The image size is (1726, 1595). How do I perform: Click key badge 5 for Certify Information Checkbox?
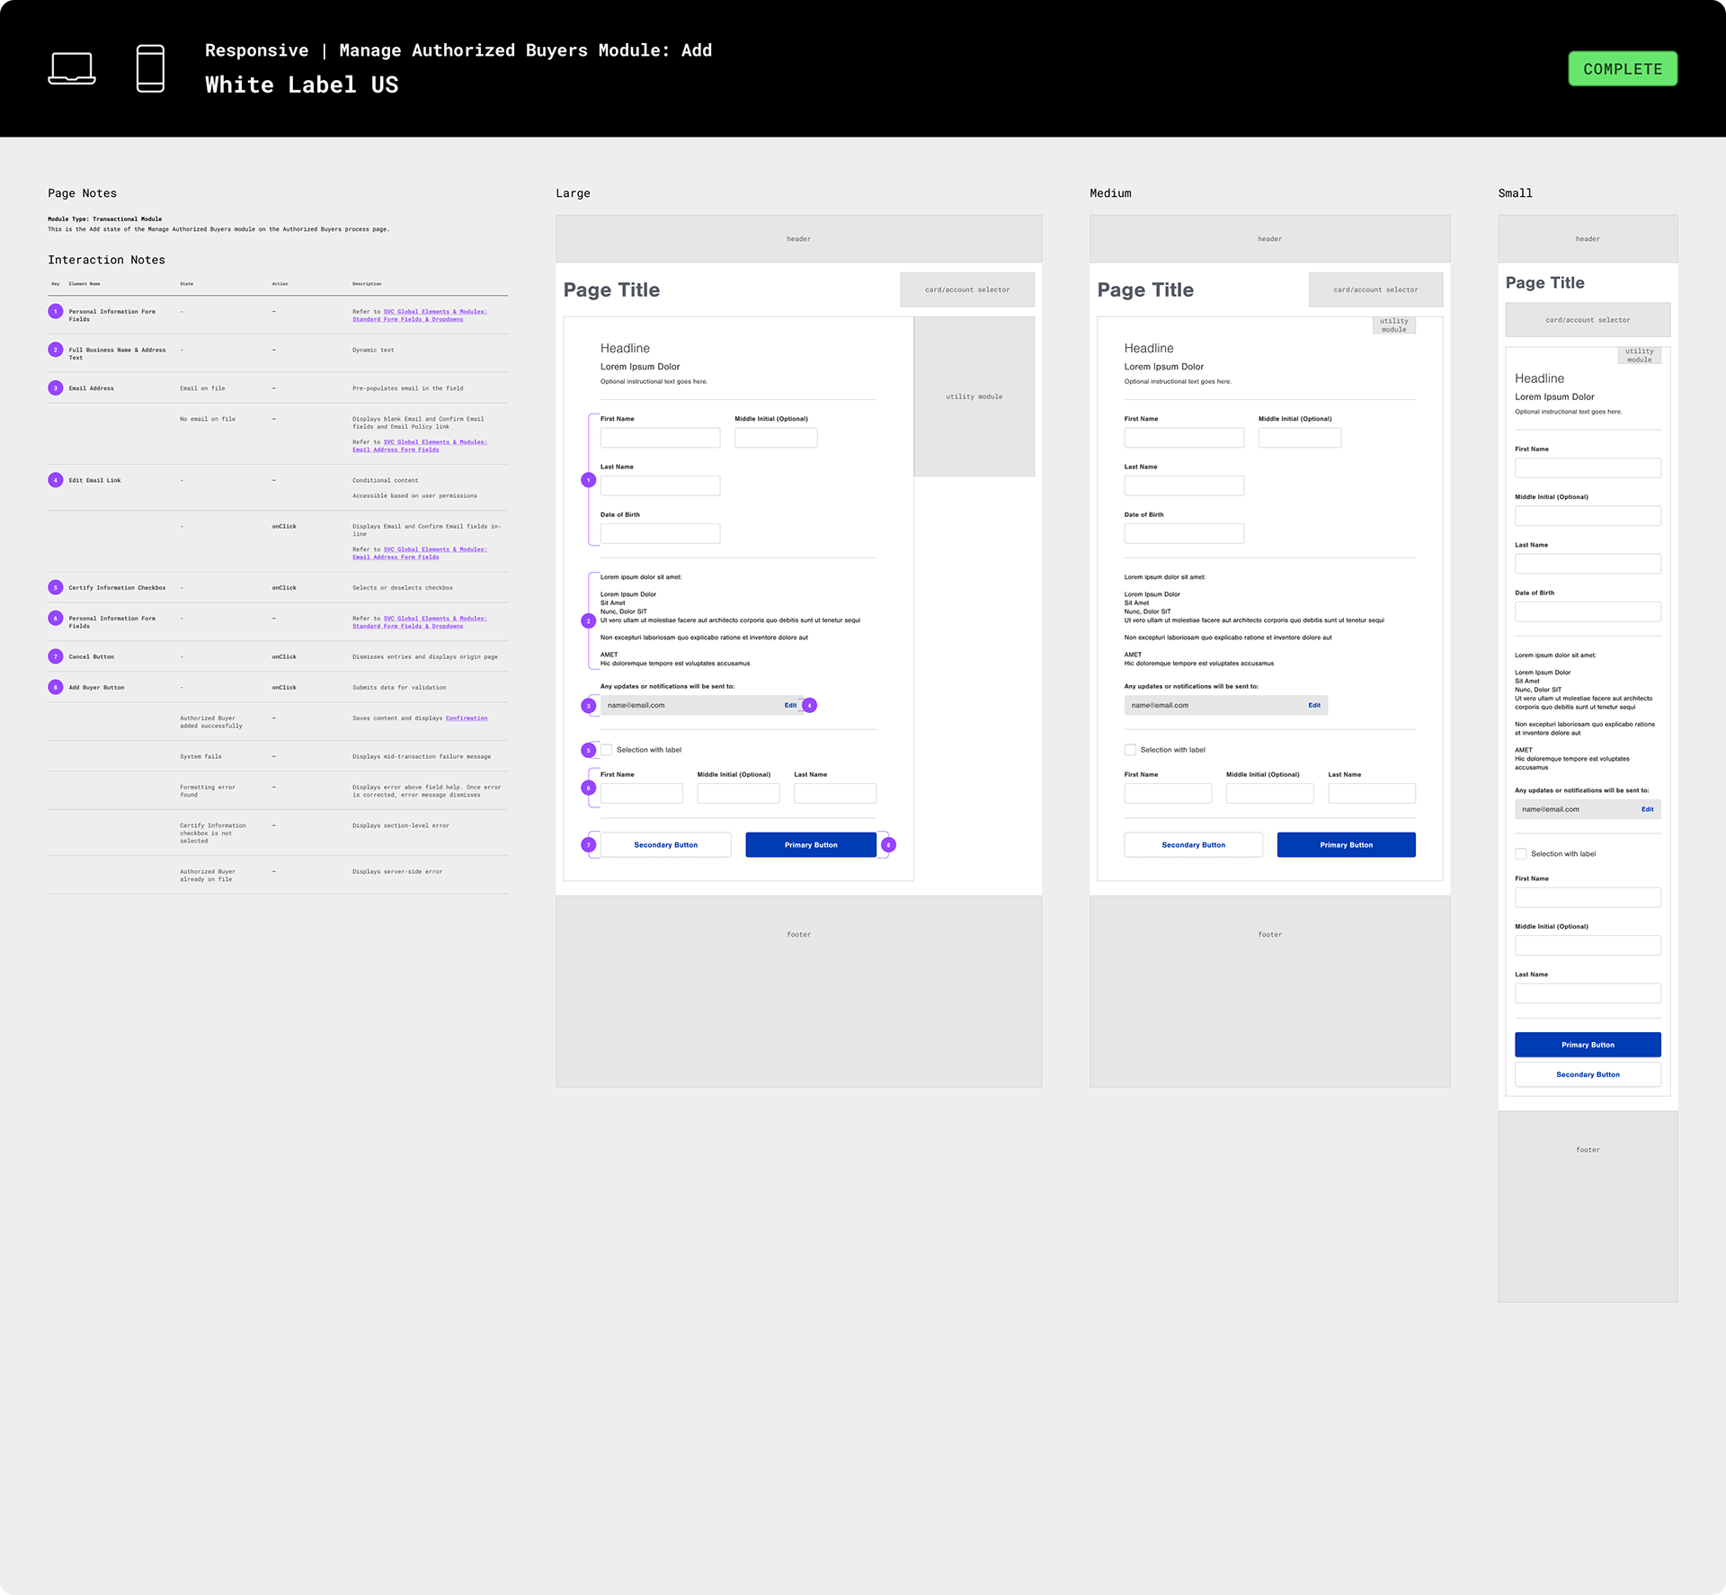coord(56,588)
